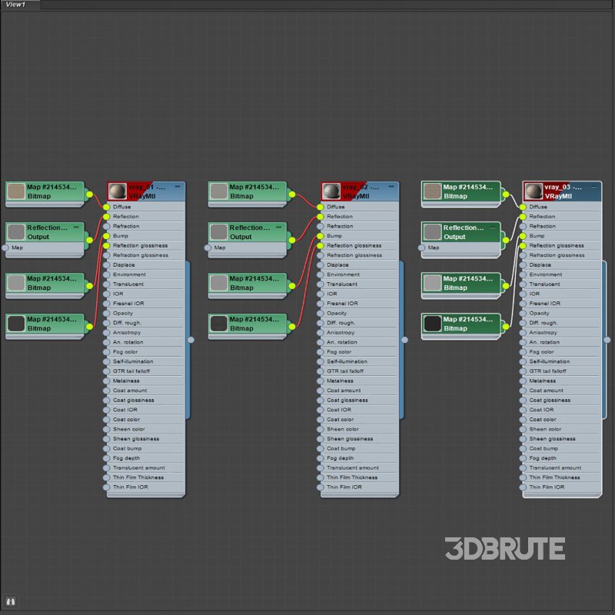
Task: Collapse the vray_02 VRayMtl node
Action: tap(392, 187)
